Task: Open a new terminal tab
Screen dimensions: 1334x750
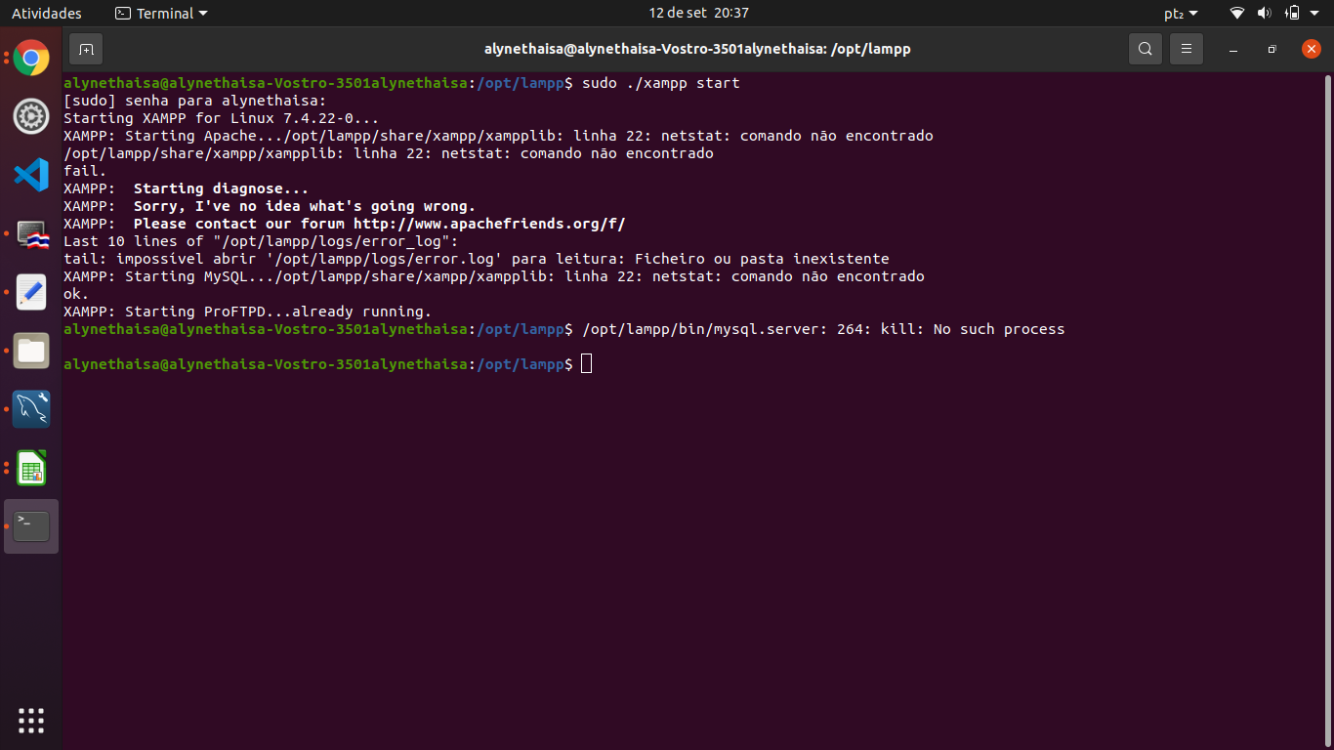Action: tap(86, 49)
